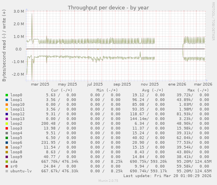Click the 0.0 y-axis label
Screen dimensions: 217x185
click(18, 49)
